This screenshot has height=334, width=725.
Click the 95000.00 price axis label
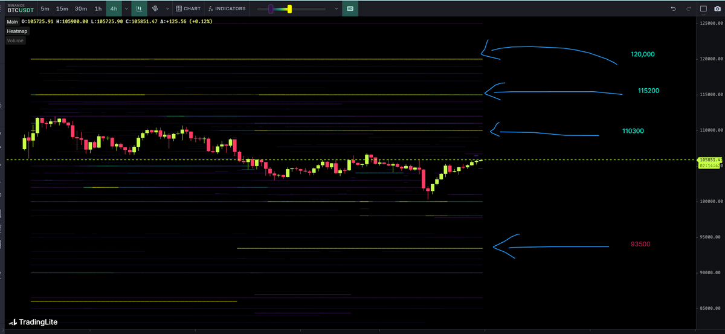pos(711,237)
